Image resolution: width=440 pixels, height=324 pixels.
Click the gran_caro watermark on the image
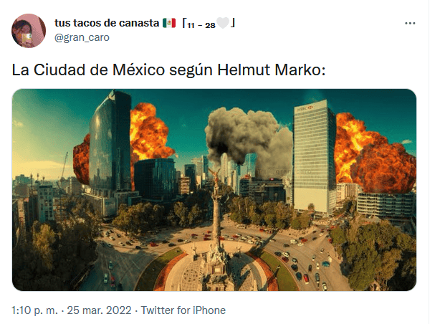pos(284,171)
